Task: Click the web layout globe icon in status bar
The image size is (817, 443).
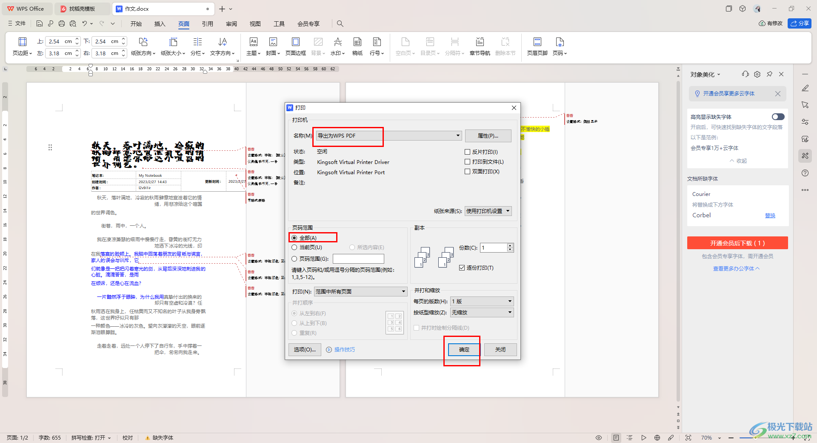Action: (x=657, y=437)
